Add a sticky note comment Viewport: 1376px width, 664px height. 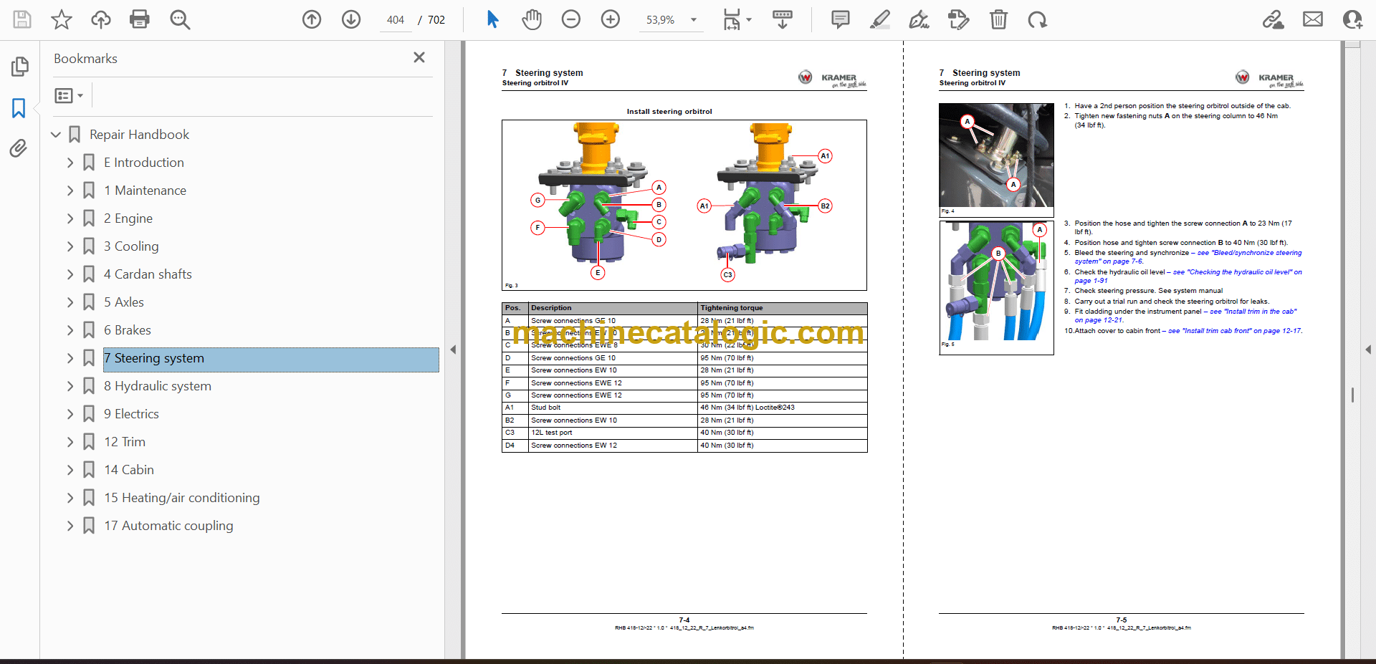pos(840,19)
